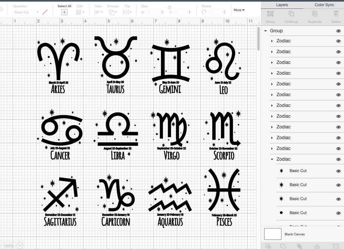
Task: Toggle visibility of the top Zodiac layer
Action: 338,41
